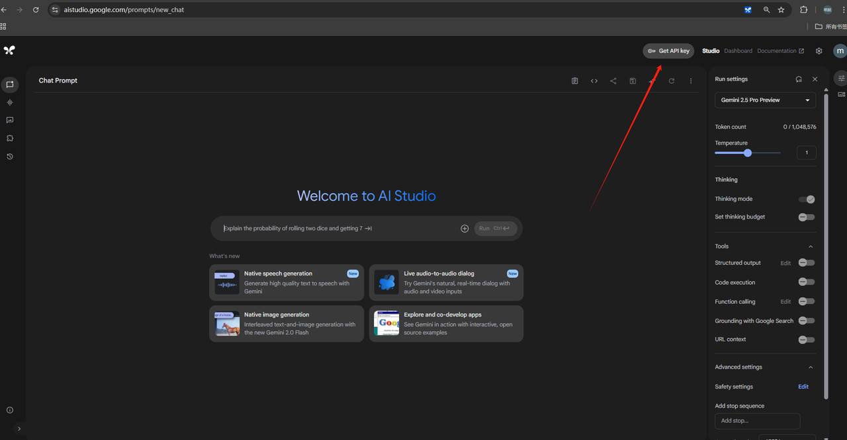Screen dimensions: 847x440
Task: Click the prompt text input field
Action: coord(339,229)
